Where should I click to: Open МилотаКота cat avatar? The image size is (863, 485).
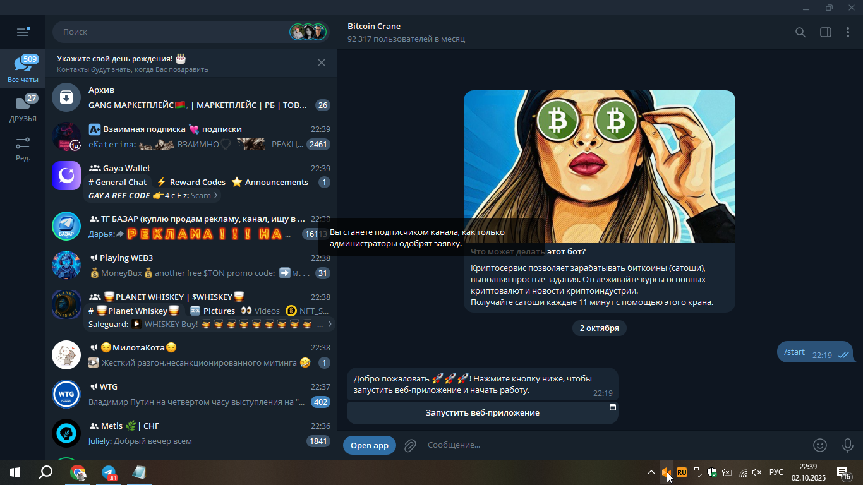click(x=66, y=355)
